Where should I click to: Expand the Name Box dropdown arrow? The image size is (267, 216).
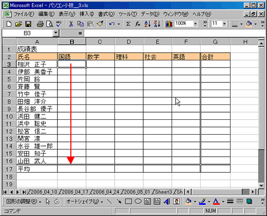[x=56, y=33]
